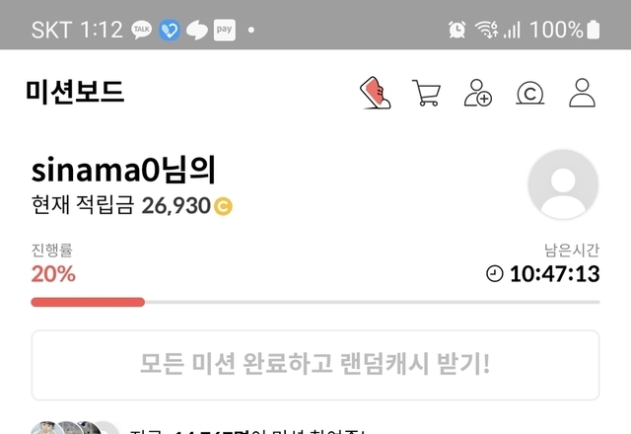Tap the alarm icon in status bar

[457, 30]
